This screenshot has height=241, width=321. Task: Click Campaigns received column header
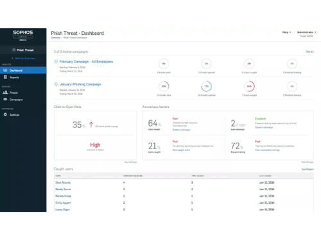[133, 176]
